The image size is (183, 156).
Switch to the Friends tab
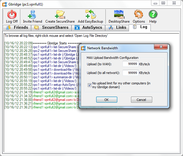(x=17, y=28)
